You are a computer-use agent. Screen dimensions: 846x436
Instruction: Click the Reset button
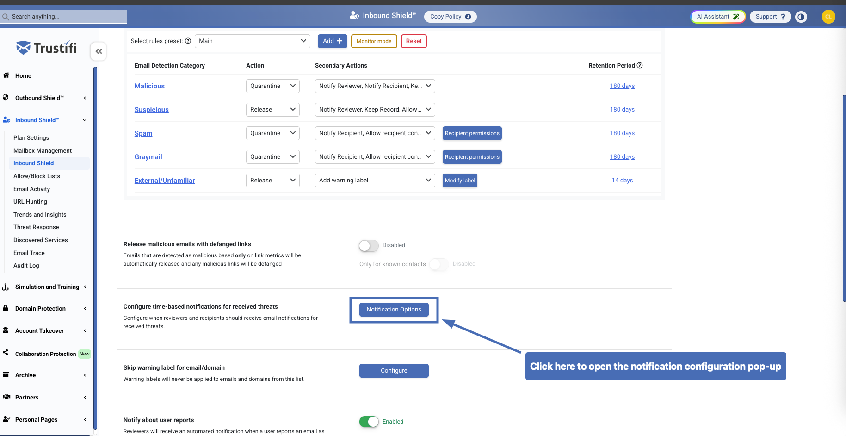pos(414,41)
